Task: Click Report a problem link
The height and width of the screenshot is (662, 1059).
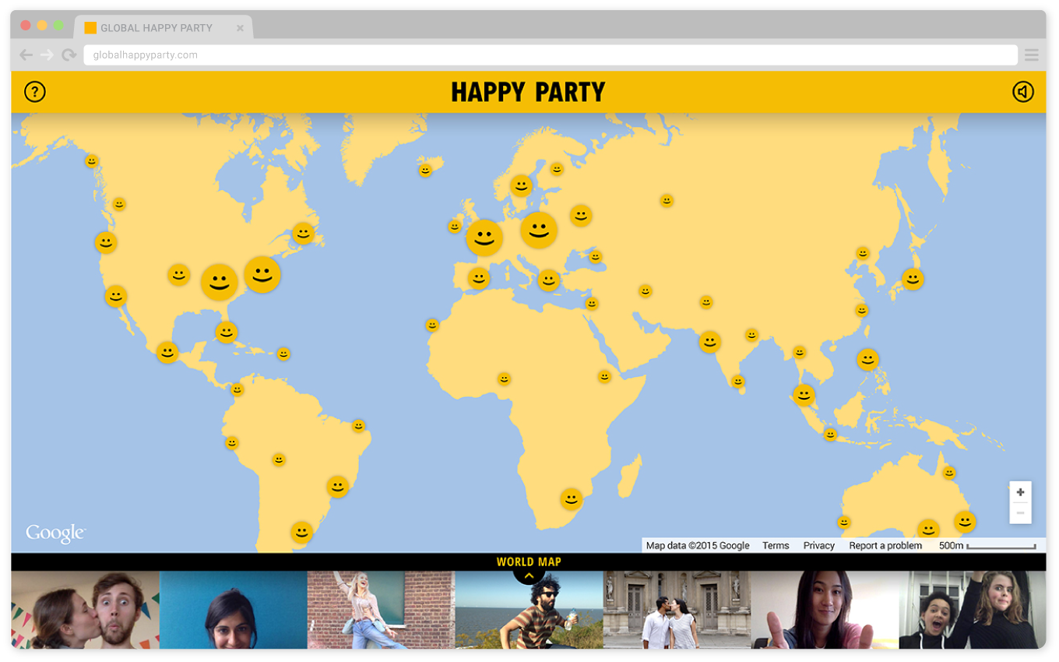Action: (x=885, y=546)
